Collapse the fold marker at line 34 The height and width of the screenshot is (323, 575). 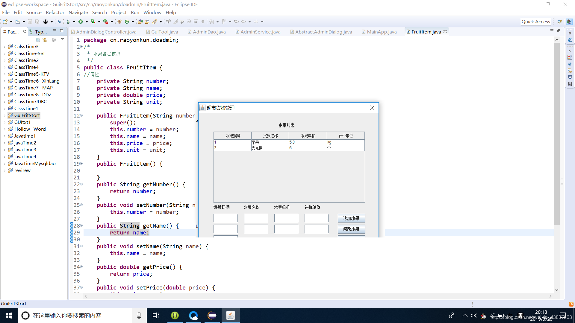point(81,267)
